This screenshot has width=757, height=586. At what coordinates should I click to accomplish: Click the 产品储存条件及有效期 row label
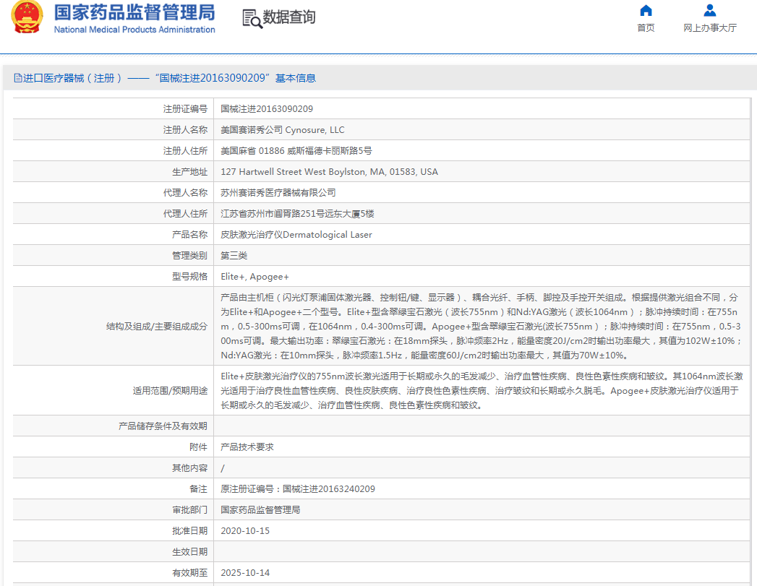coord(163,426)
